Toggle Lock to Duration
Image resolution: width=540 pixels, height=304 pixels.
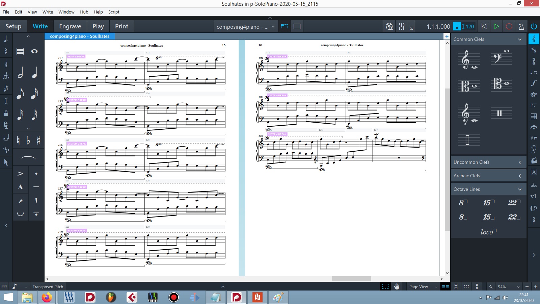[x=6, y=113]
